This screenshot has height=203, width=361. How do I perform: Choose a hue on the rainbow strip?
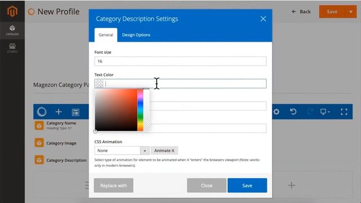coord(140,110)
